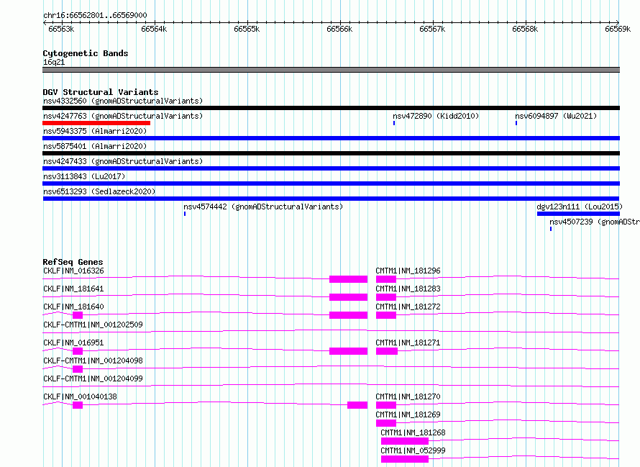
Task: Select the black bar under nsv4332560
Action: coord(331,108)
